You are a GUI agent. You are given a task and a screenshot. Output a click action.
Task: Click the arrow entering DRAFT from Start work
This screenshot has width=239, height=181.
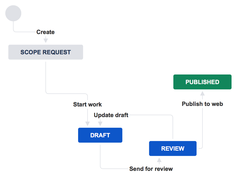pyautogui.click(x=88, y=124)
